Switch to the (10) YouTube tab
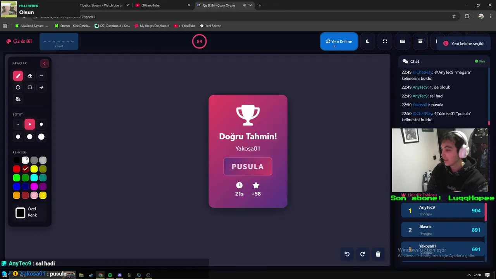 [x=162, y=5]
